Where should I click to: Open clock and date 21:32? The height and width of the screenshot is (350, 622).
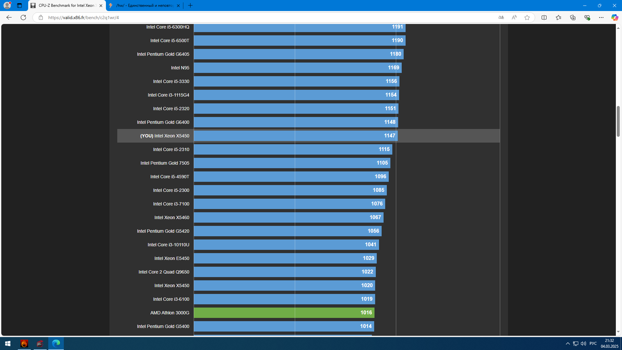coord(609,344)
